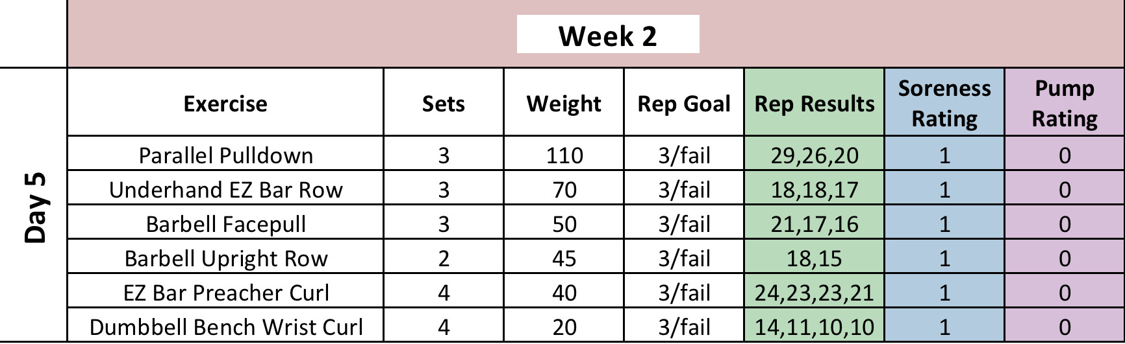Click the Barbell Upright Row cell
The image size is (1125, 344).
tap(225, 258)
